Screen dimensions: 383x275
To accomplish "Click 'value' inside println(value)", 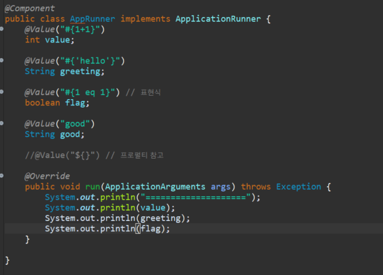I will click(x=153, y=208).
